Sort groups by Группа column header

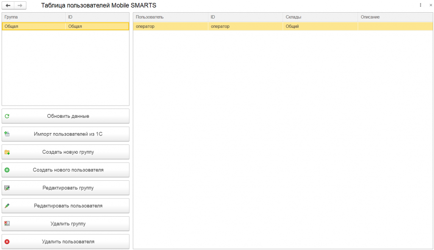[x=34, y=17]
